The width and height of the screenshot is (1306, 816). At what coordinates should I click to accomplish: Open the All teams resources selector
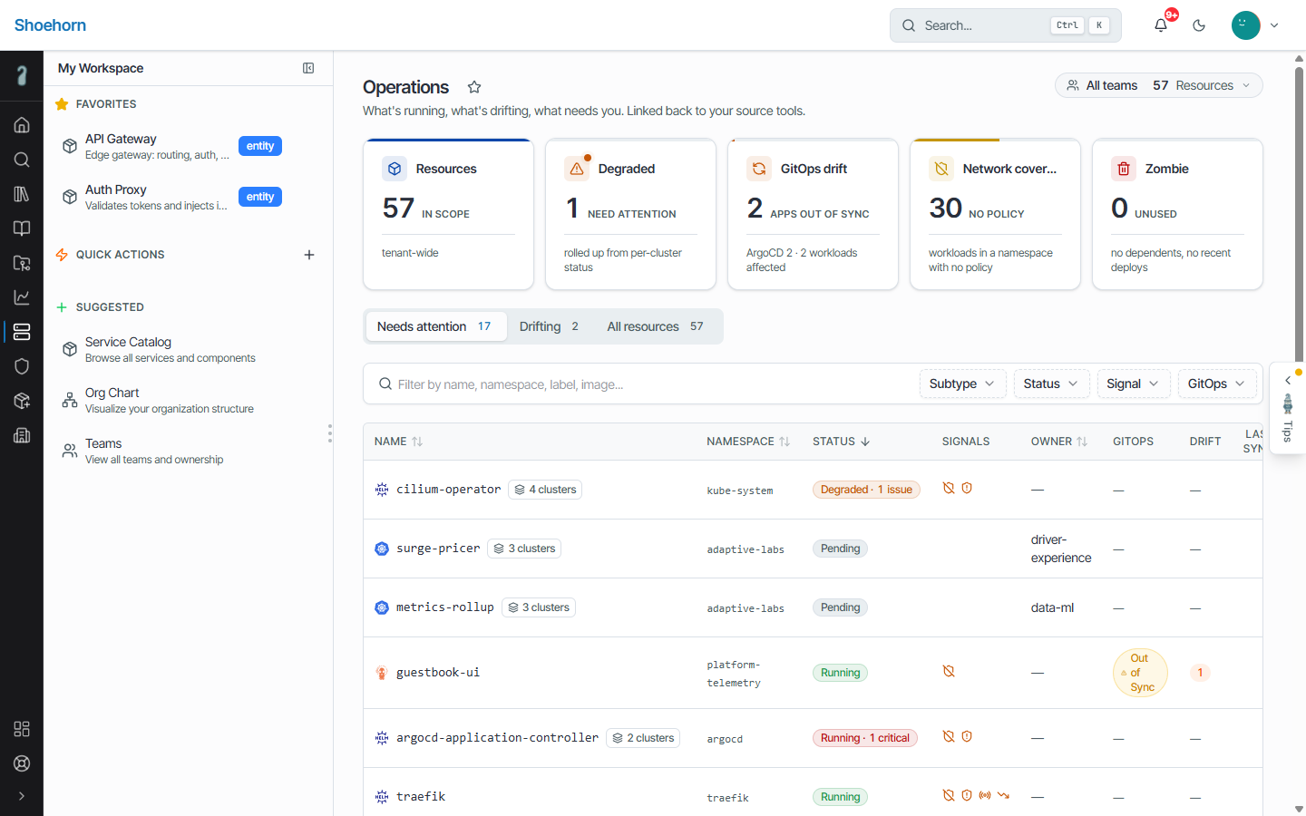(x=1158, y=85)
